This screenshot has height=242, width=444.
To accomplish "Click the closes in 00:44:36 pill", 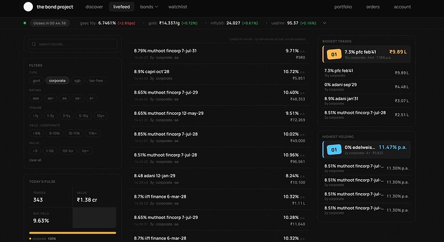I will [x=50, y=23].
